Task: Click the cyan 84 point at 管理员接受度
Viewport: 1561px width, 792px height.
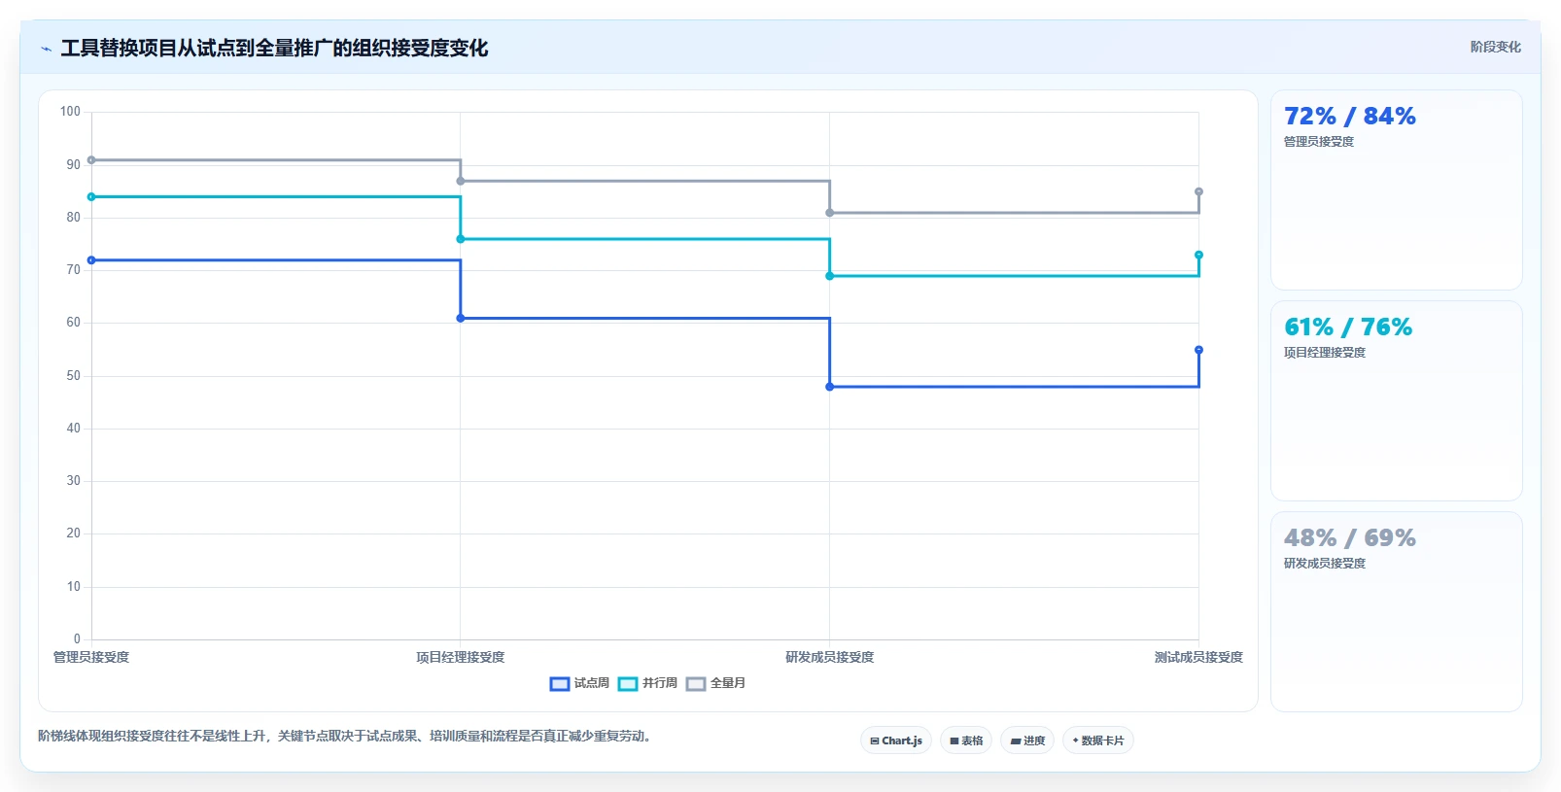Action: (x=91, y=197)
